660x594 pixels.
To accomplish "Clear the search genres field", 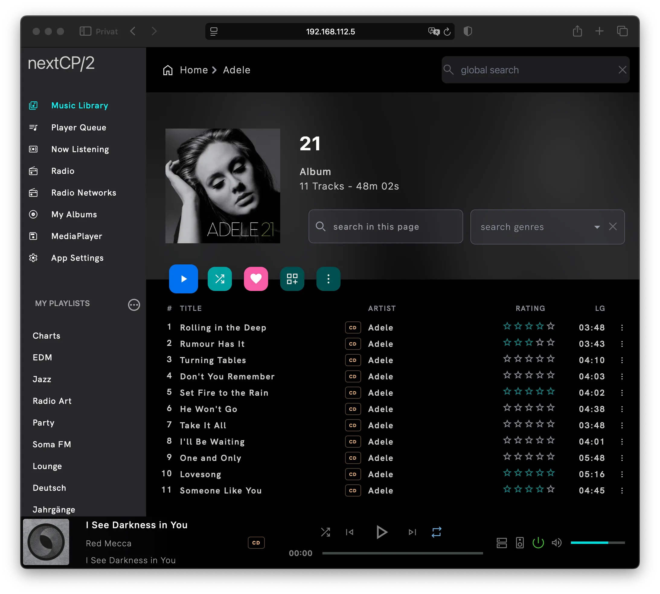I will click(x=613, y=226).
